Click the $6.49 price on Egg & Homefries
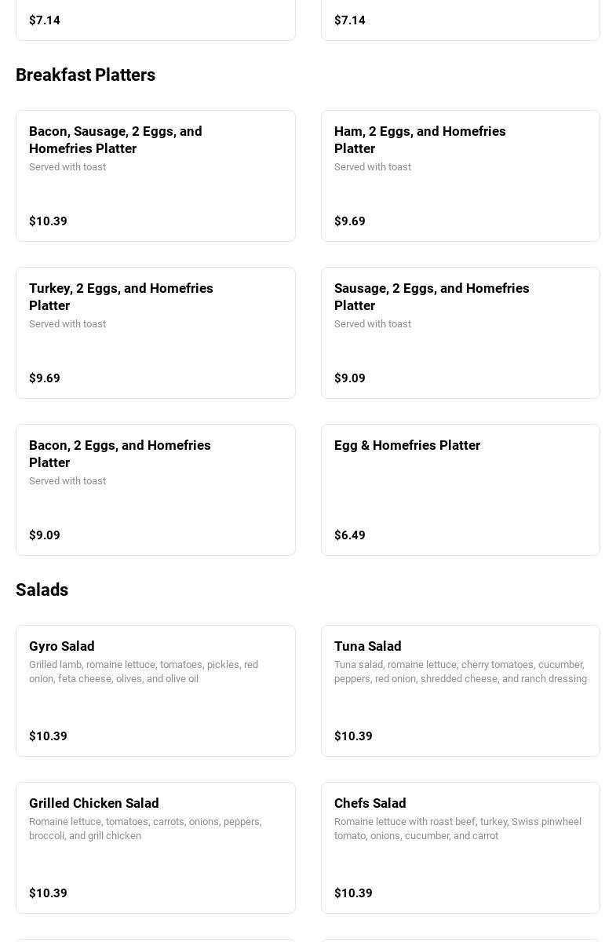Viewport: 616px width, 942px height. 350,535
